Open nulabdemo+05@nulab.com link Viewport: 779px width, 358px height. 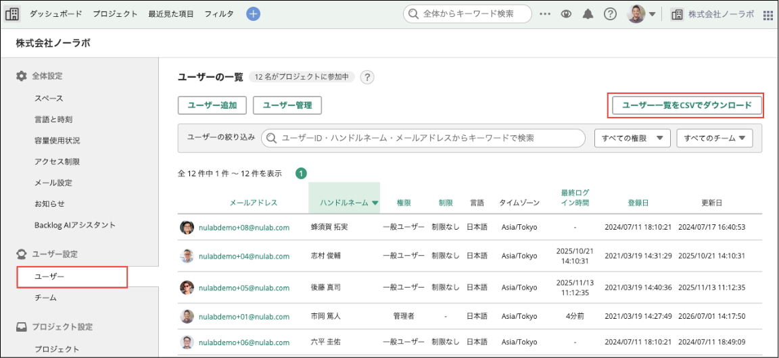[244, 288]
